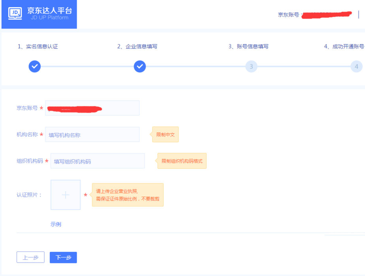Viewport: 365px width, 276px height.
Task: Proceed with the 下一步 button
Action: (63, 257)
